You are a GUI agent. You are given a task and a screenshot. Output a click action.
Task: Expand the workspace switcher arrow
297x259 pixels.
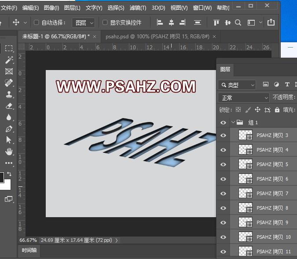click(x=260, y=22)
